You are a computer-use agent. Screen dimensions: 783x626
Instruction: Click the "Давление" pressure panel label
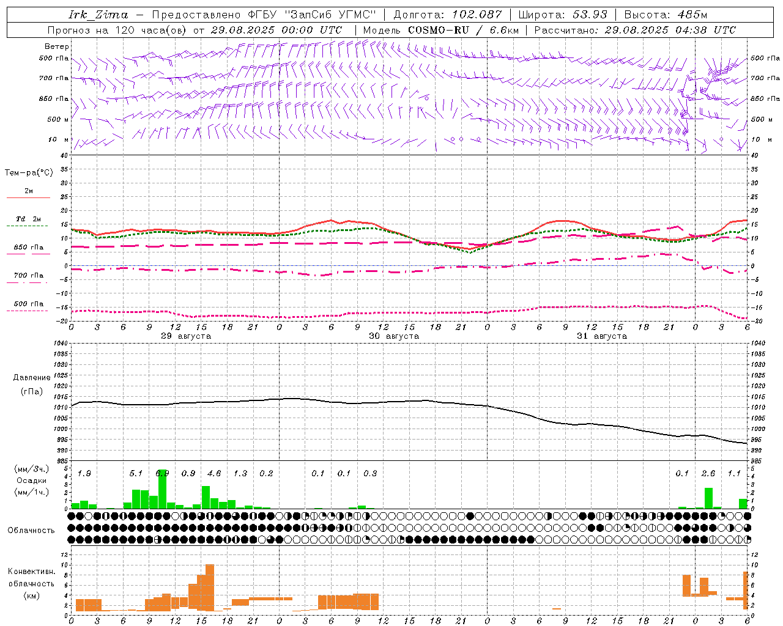tap(32, 378)
